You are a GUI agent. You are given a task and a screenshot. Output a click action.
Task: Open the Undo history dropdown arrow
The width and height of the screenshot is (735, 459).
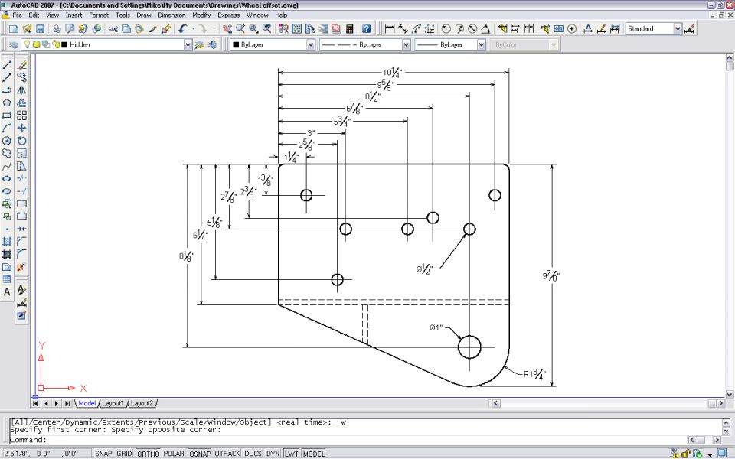tap(193, 29)
